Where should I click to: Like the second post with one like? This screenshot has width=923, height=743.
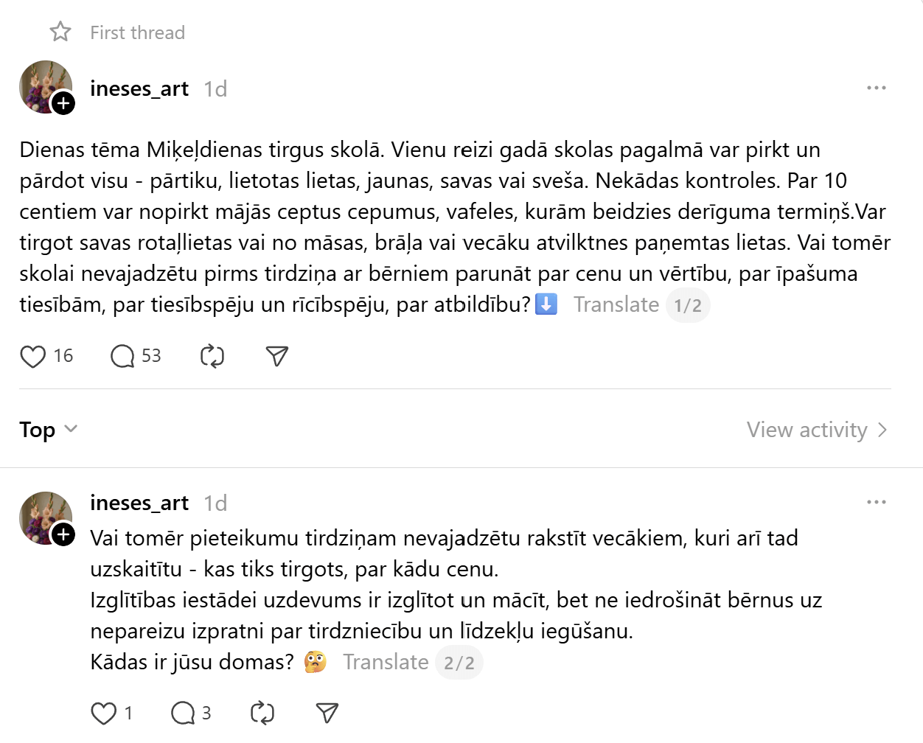coord(104,714)
